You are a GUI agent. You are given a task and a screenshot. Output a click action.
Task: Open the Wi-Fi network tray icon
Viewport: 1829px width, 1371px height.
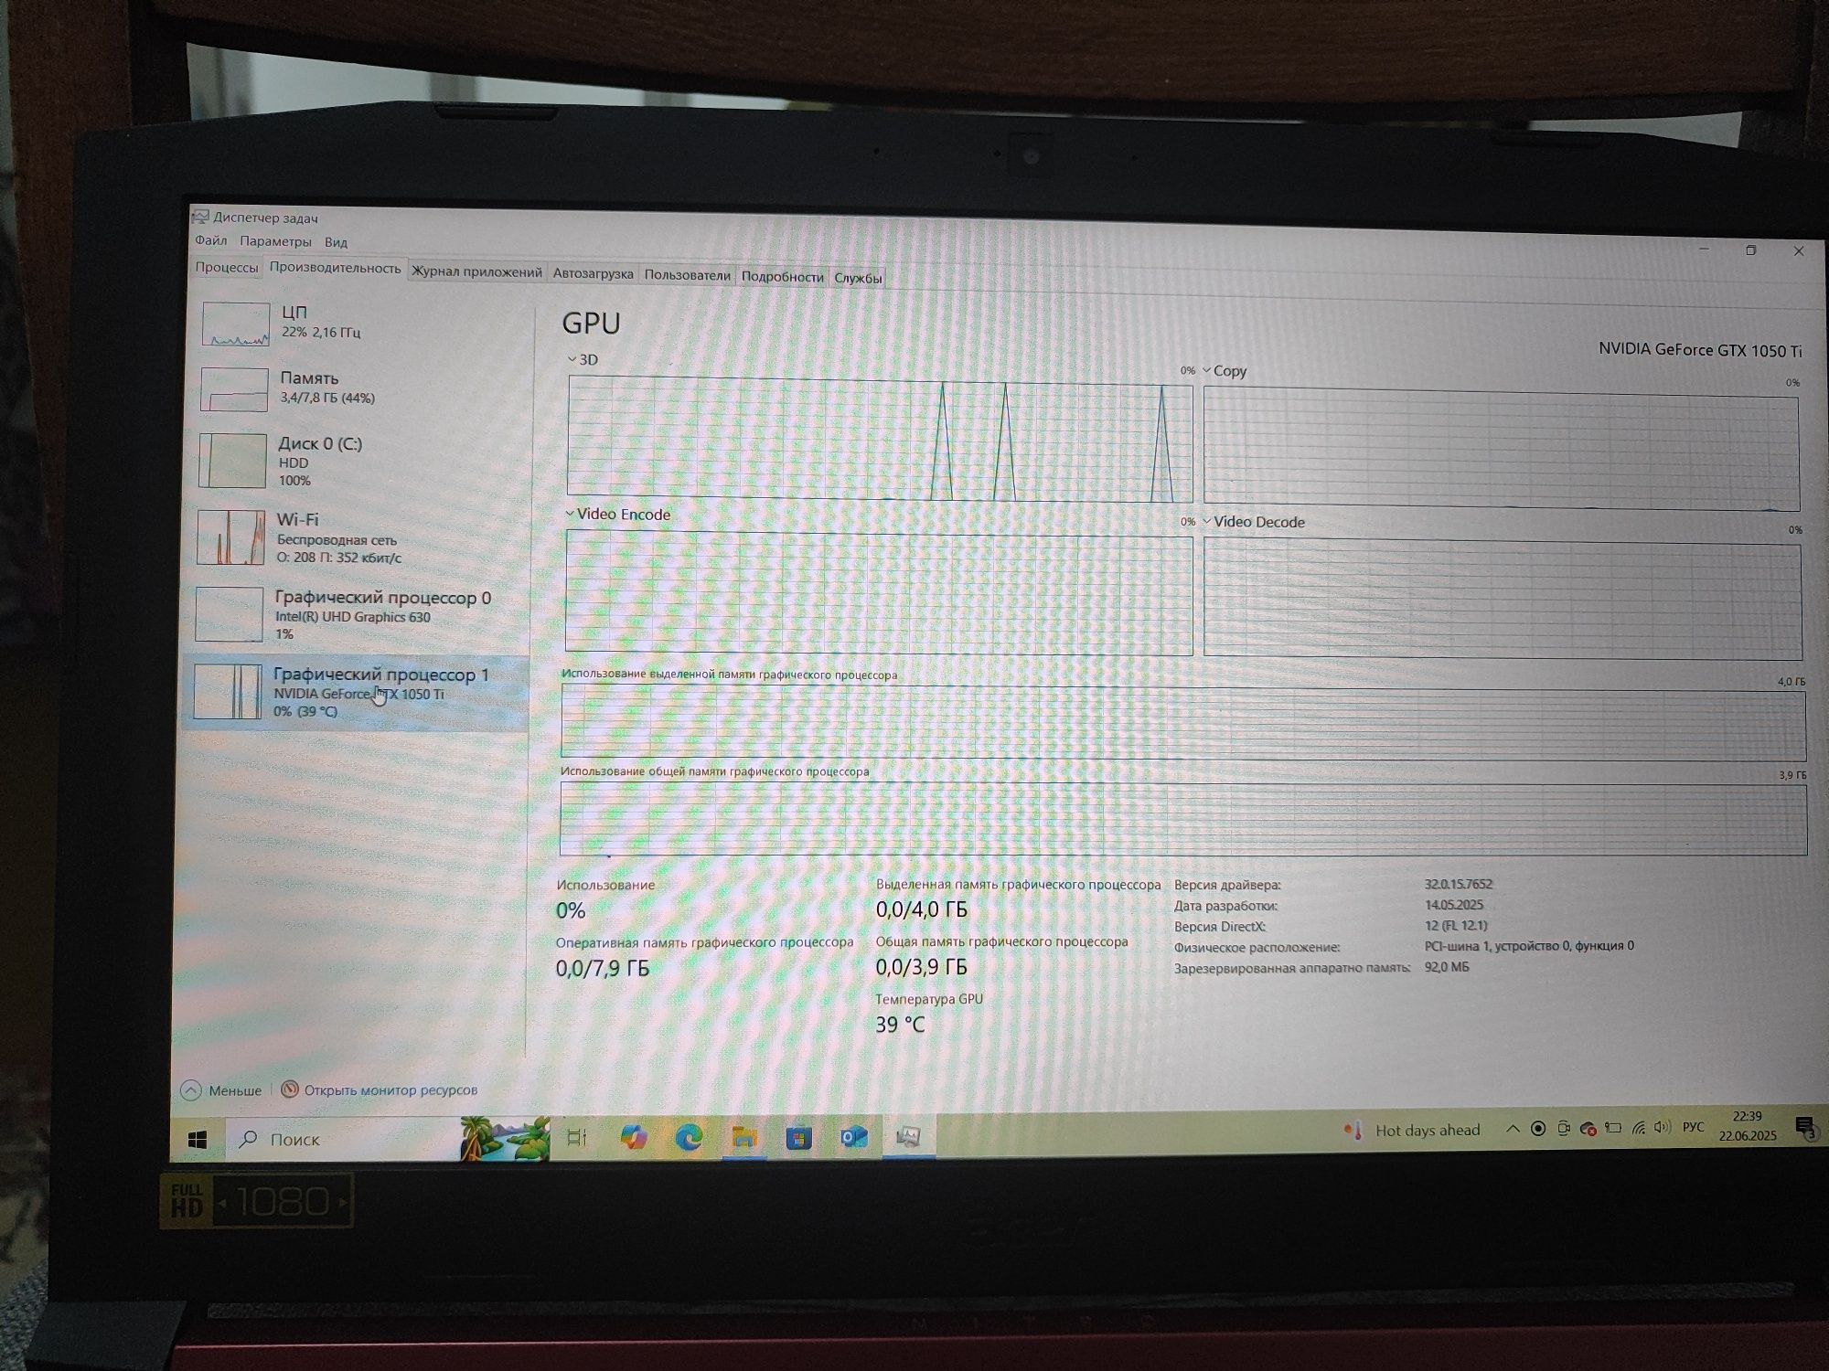click(x=1639, y=1128)
